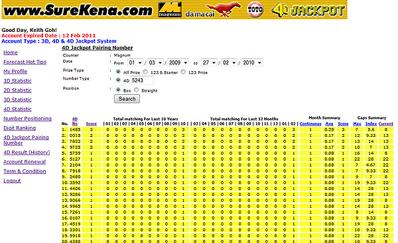Choose the Box position radio button
398x243 pixels.
pyautogui.click(x=118, y=90)
